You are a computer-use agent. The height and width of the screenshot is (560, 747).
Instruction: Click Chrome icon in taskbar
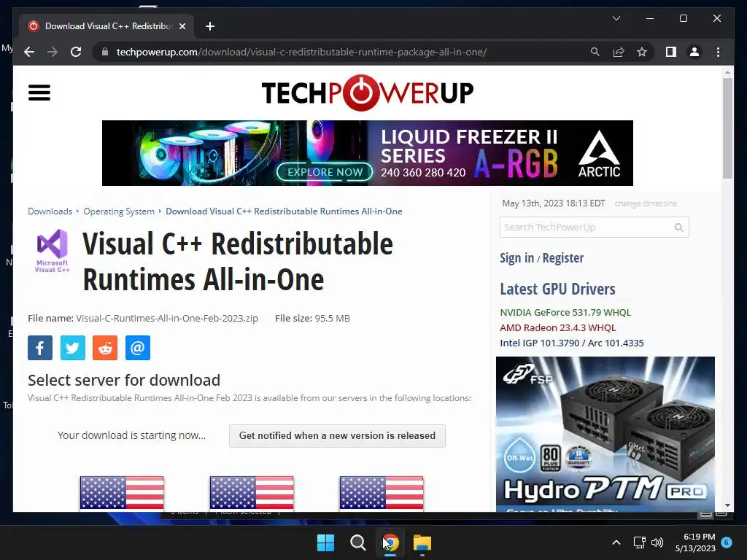tap(390, 542)
